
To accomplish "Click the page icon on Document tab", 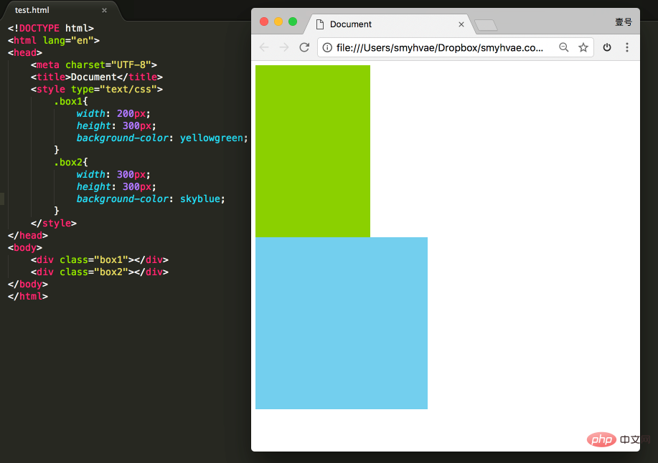I will 320,24.
